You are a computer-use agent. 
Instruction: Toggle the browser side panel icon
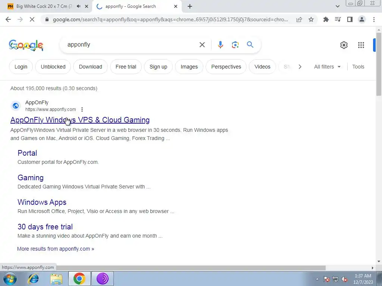[x=350, y=19]
